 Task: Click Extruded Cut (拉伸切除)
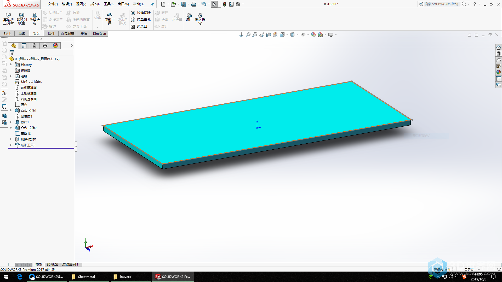[141, 13]
